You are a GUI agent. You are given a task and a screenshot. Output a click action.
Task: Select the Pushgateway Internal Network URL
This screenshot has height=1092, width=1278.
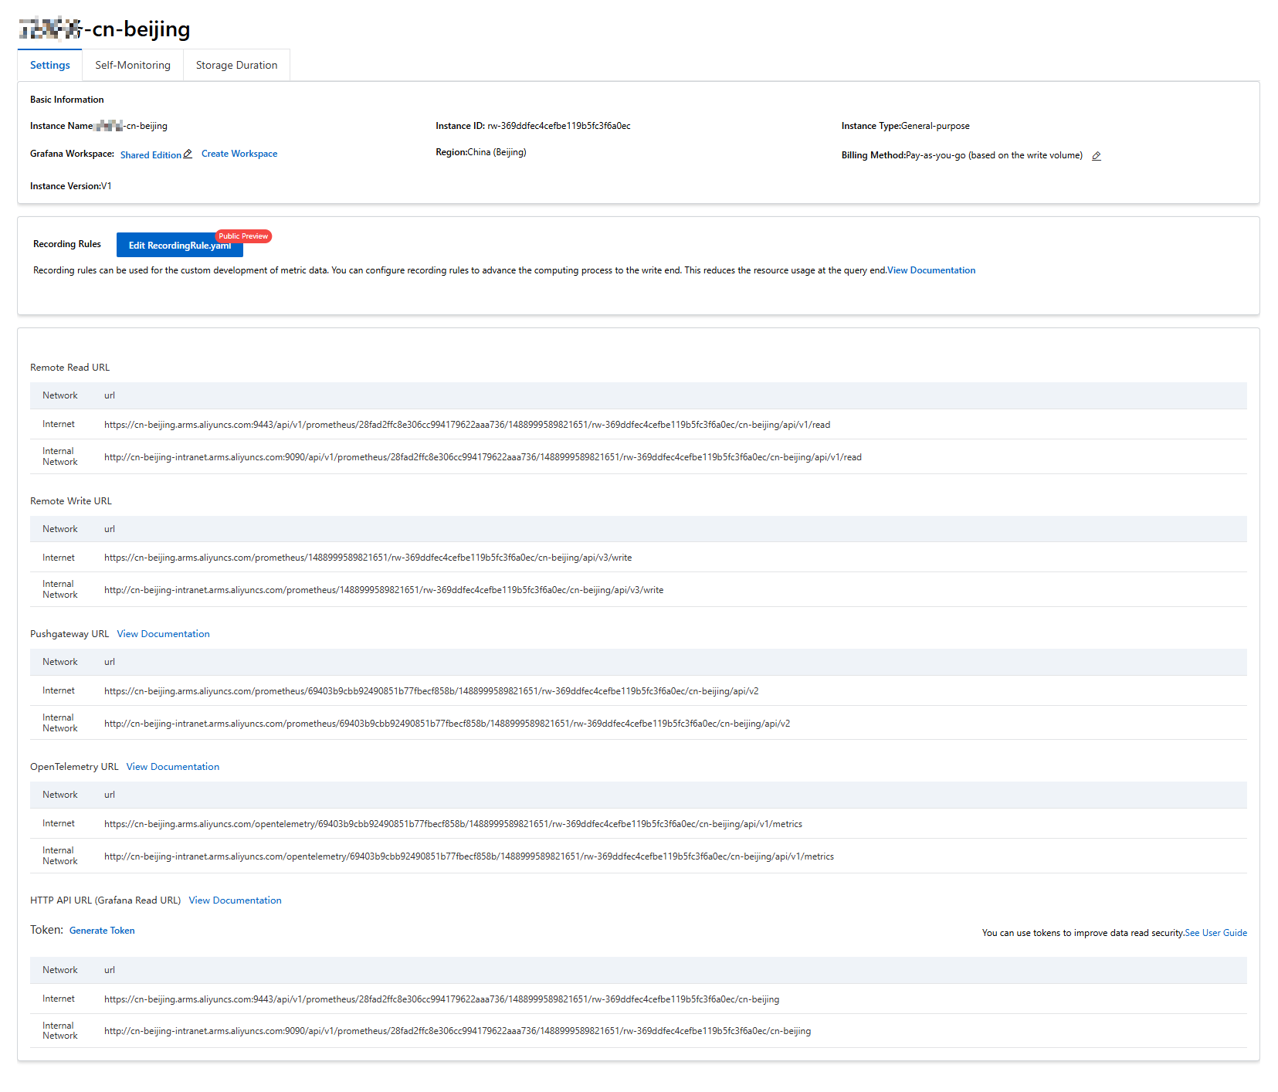point(447,724)
